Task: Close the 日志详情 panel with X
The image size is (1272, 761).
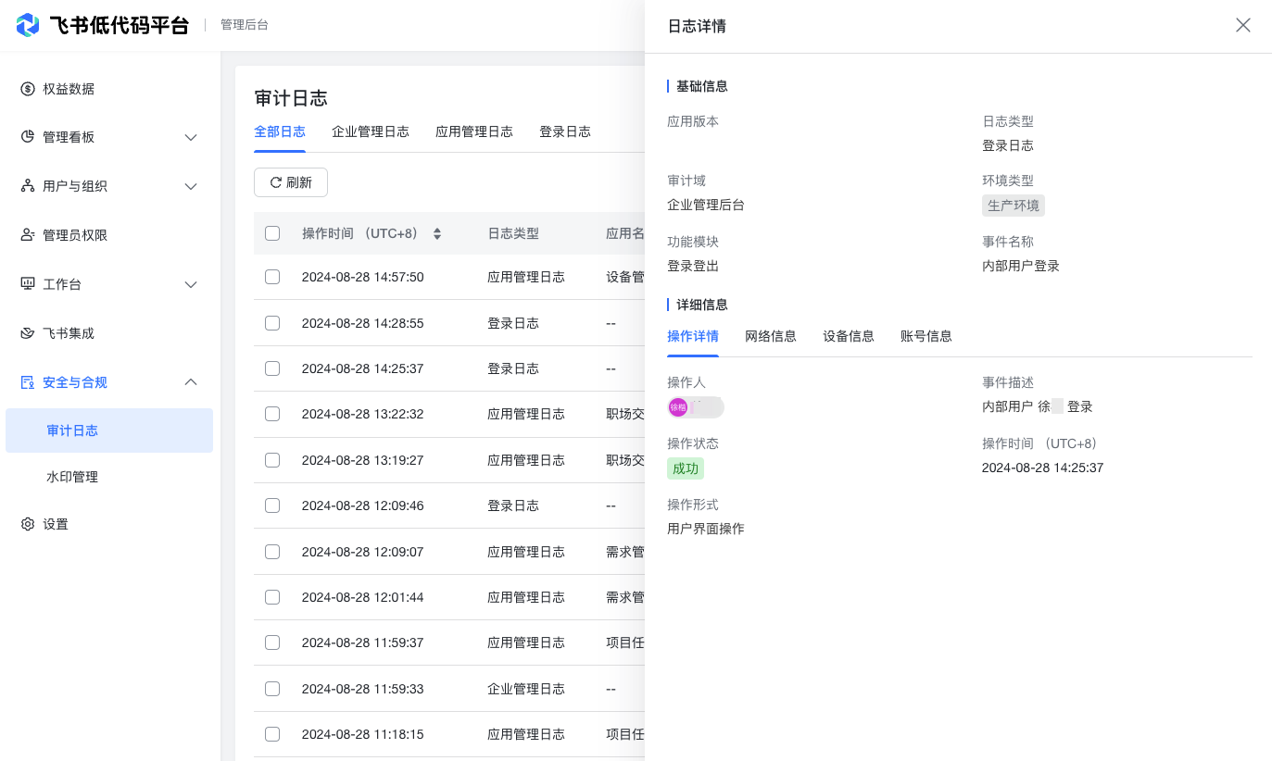Action: click(x=1243, y=25)
